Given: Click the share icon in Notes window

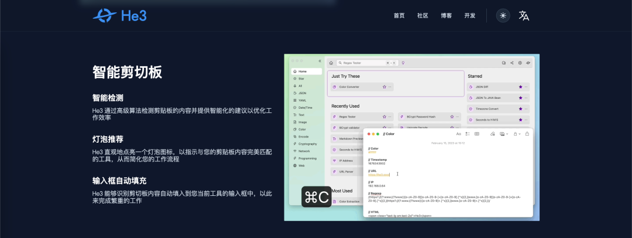Looking at the screenshot, I should 527,134.
